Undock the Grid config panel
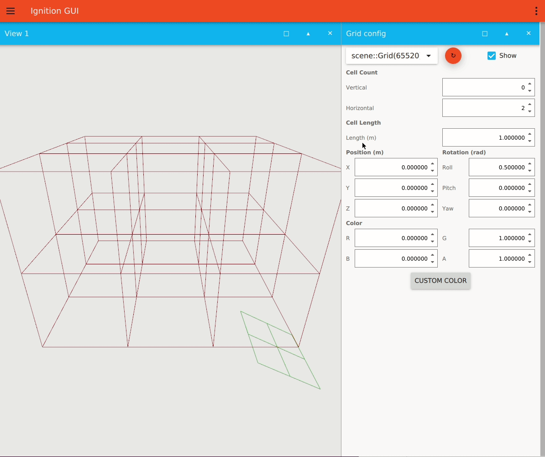Screen dimensions: 545x457 tap(485, 34)
